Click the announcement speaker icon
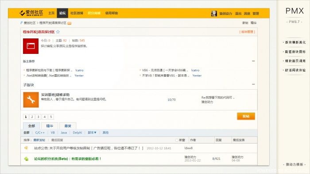The height and width of the screenshot is (174, 310). coord(26,148)
